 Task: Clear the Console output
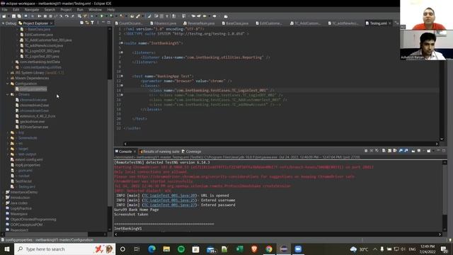(384, 151)
